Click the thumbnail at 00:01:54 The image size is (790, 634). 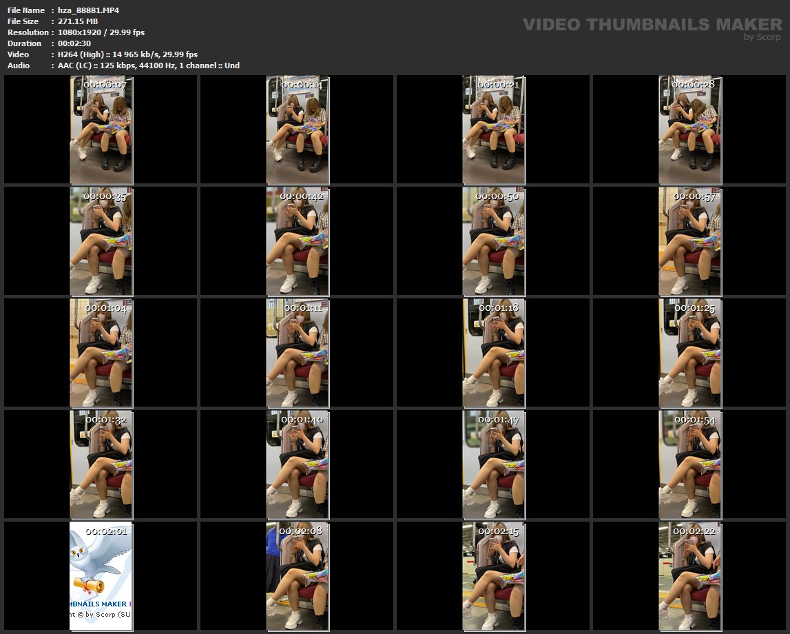pyautogui.click(x=690, y=464)
